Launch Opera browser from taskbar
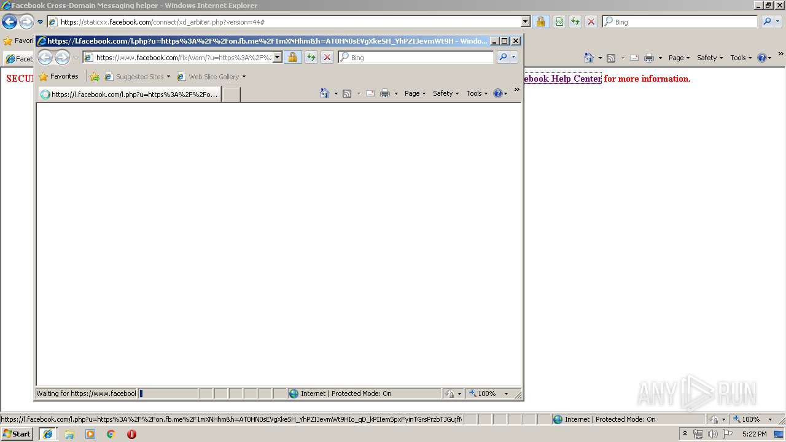 click(x=131, y=434)
